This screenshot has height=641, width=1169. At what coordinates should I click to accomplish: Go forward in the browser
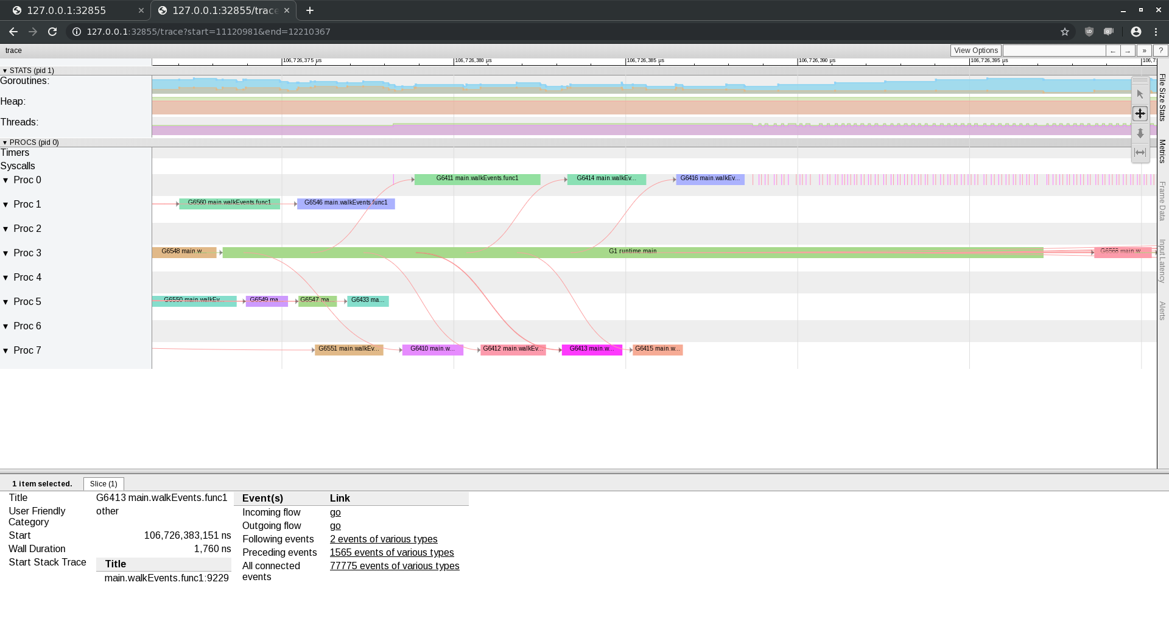click(x=33, y=32)
